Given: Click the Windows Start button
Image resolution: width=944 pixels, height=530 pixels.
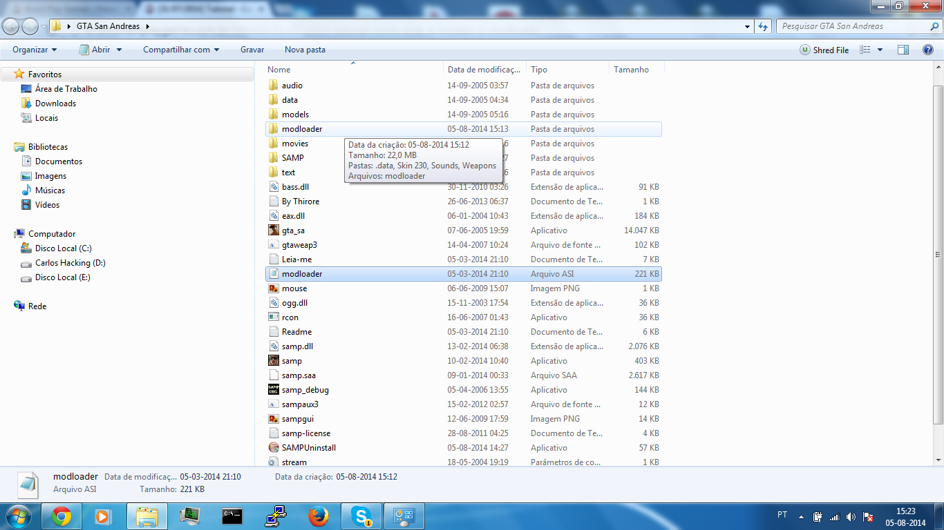Looking at the screenshot, I should tap(19, 516).
